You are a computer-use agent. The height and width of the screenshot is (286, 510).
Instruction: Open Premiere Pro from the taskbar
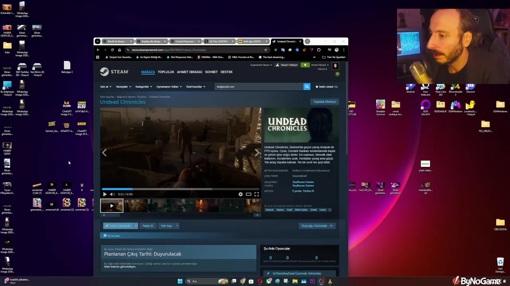coord(312,281)
